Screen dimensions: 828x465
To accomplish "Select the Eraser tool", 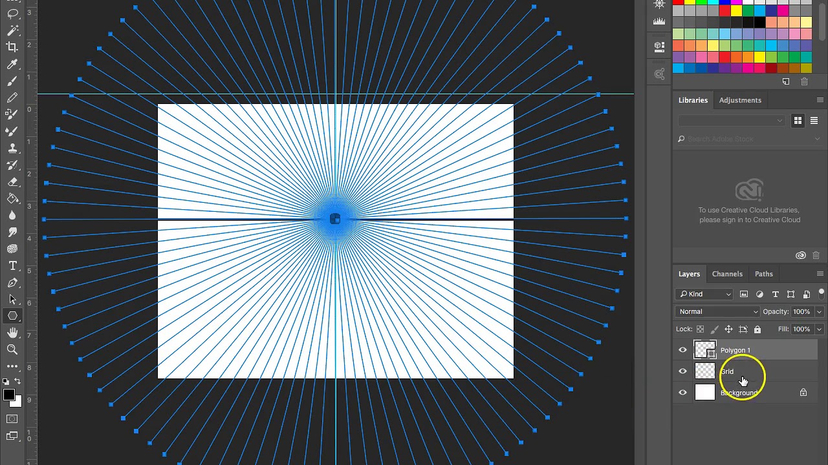I will (x=12, y=182).
